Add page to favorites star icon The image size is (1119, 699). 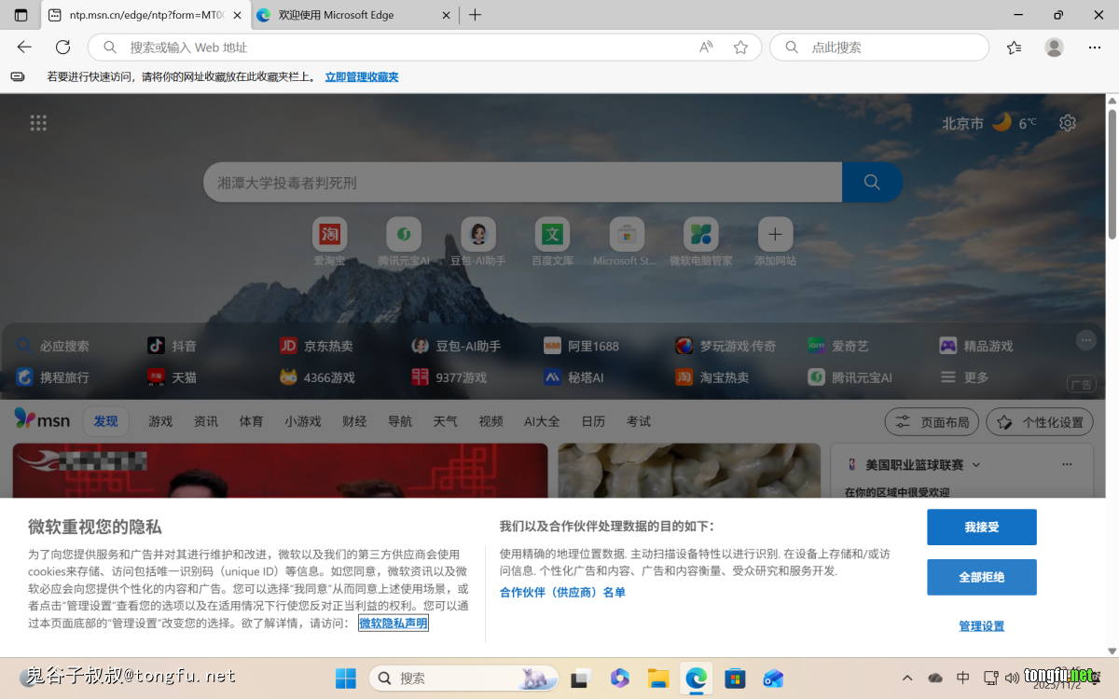pyautogui.click(x=740, y=48)
